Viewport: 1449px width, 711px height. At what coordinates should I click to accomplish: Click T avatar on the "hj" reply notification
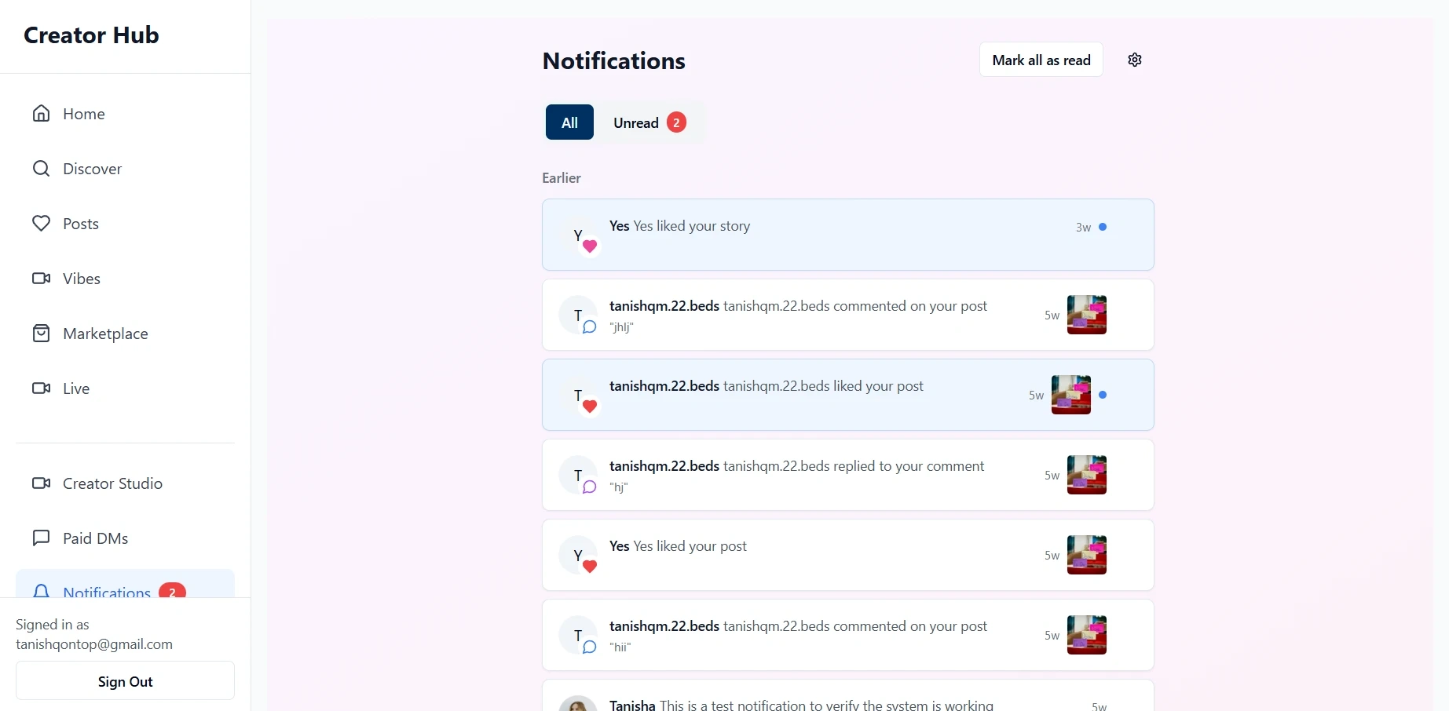click(x=578, y=475)
